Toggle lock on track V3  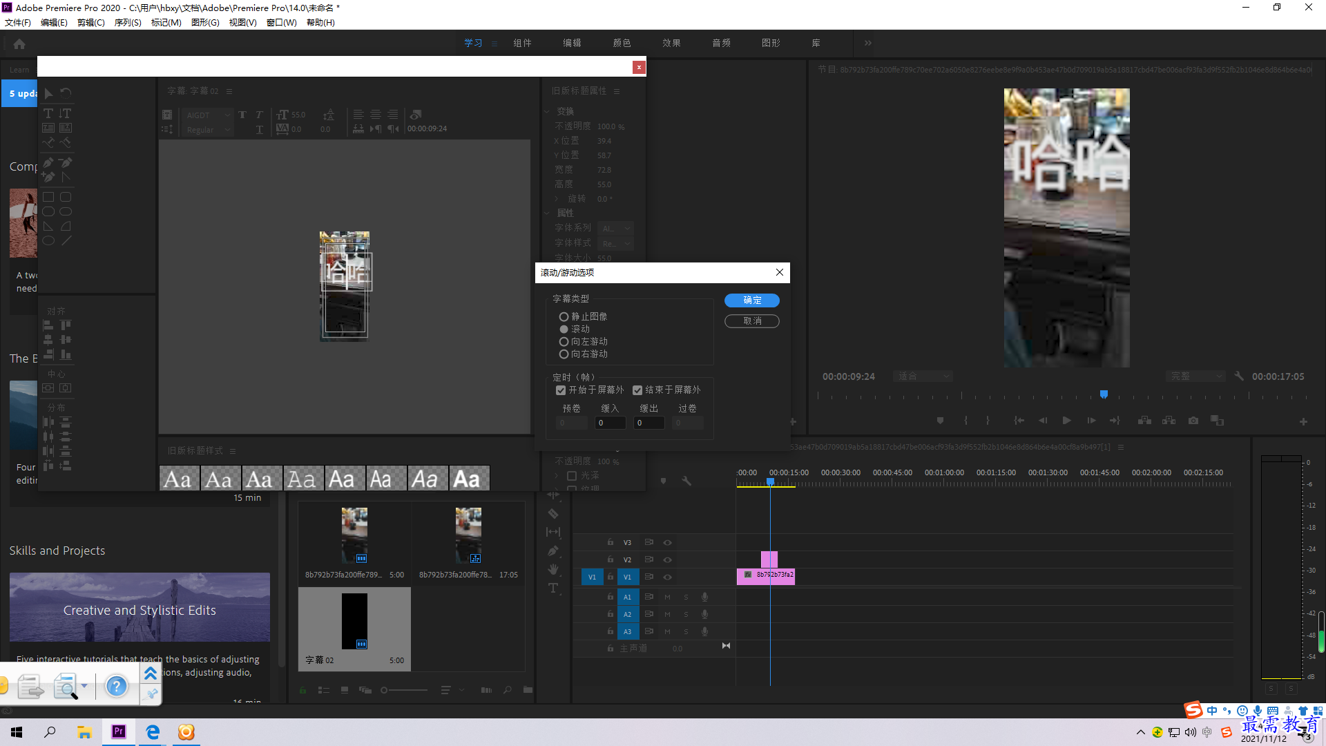click(611, 542)
